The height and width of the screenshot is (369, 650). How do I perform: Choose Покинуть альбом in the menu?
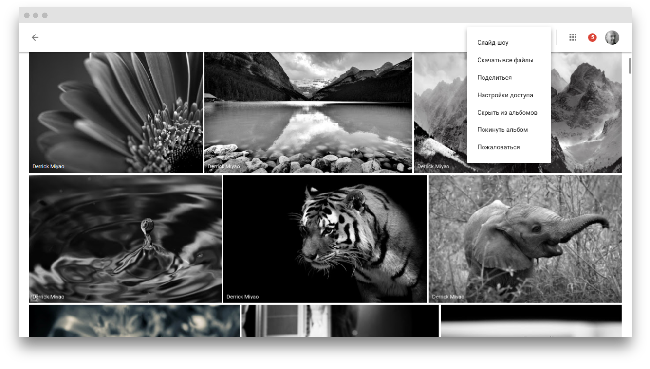502,130
